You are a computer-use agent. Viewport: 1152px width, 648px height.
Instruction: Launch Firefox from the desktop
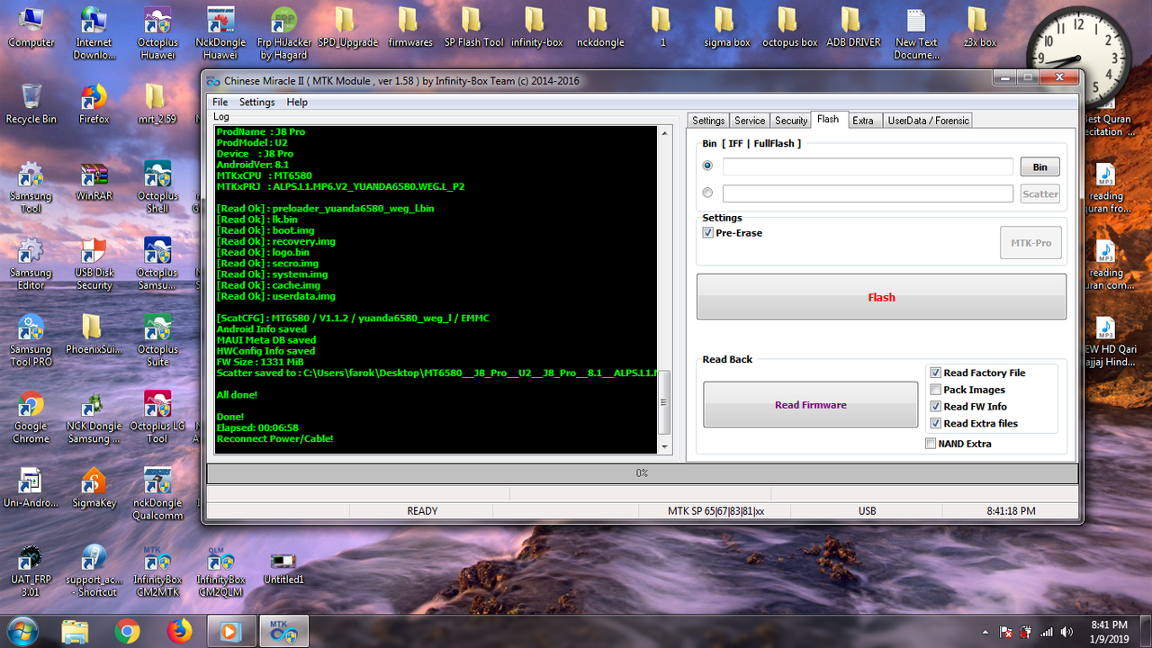coord(94,103)
